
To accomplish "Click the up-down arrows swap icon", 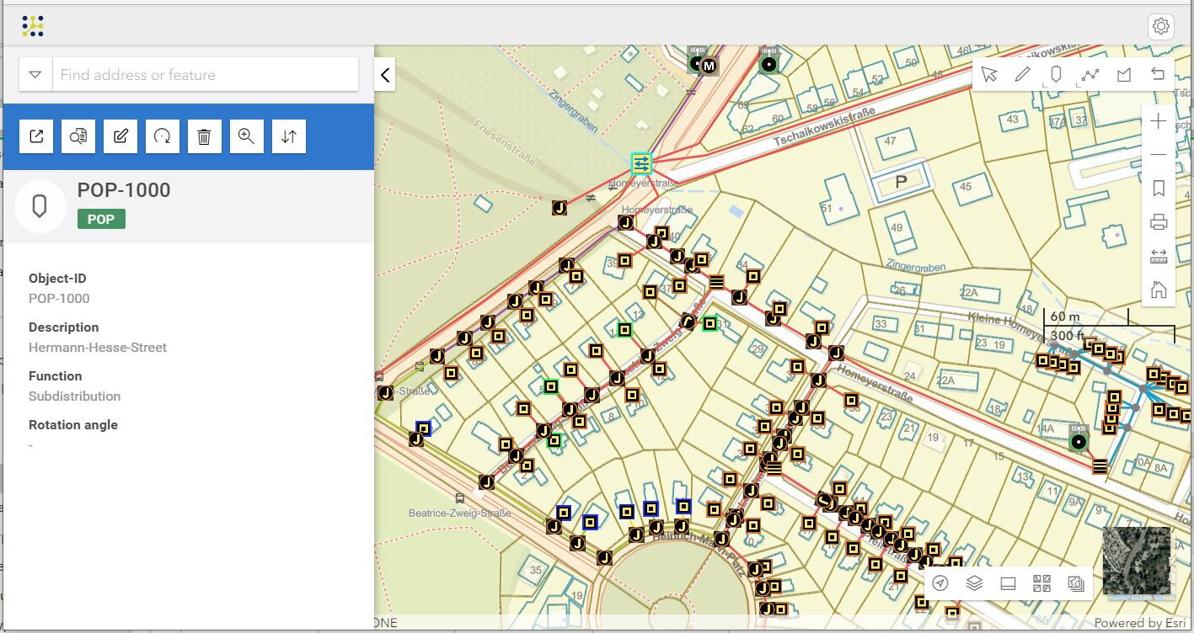I will (289, 136).
